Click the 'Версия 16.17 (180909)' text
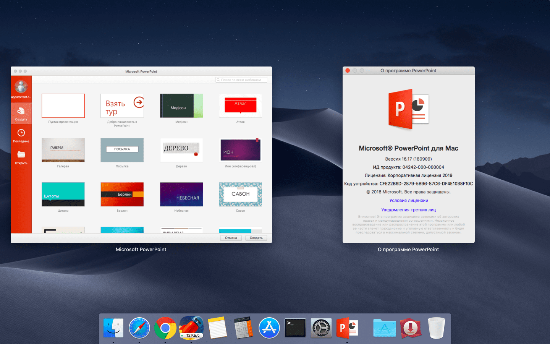This screenshot has height=344, width=550. (409, 159)
